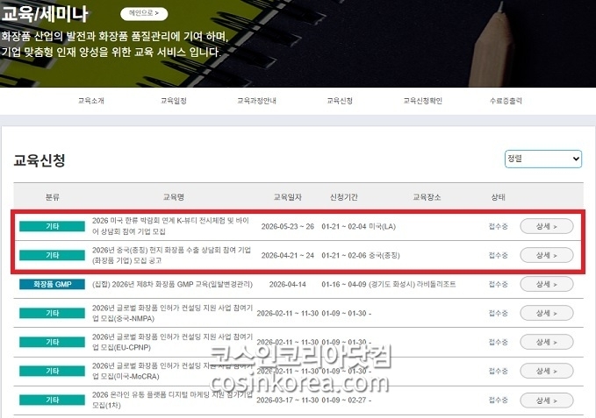Click 상세 for 온라인 유통 플랫폼 row
Image resolution: width=596 pixels, height=418 pixels.
(547, 400)
